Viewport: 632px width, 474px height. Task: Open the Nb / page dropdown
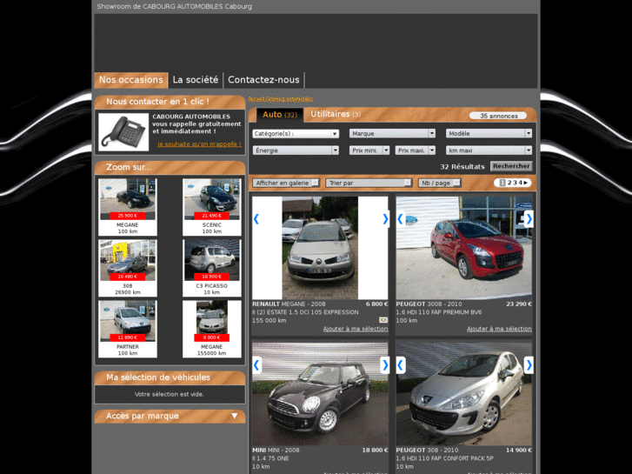point(439,183)
